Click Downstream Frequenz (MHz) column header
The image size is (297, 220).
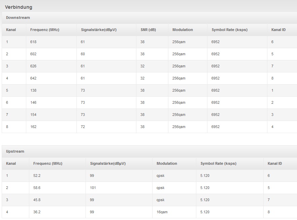click(44, 30)
